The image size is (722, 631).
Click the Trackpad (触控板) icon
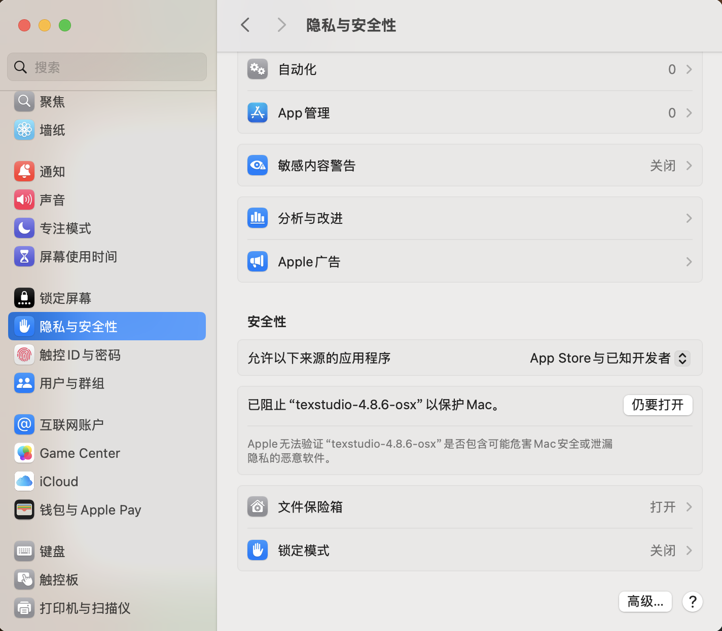pos(24,580)
